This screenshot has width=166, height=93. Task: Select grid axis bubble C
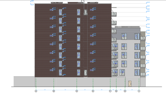point(77,91)
